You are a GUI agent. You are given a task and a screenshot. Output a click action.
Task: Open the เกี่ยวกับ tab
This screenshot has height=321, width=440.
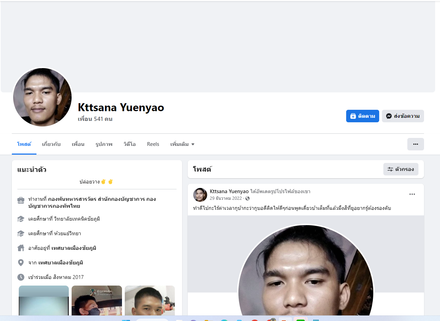(x=51, y=144)
